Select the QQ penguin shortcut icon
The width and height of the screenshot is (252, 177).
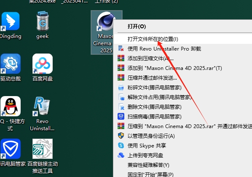tap(11, 106)
